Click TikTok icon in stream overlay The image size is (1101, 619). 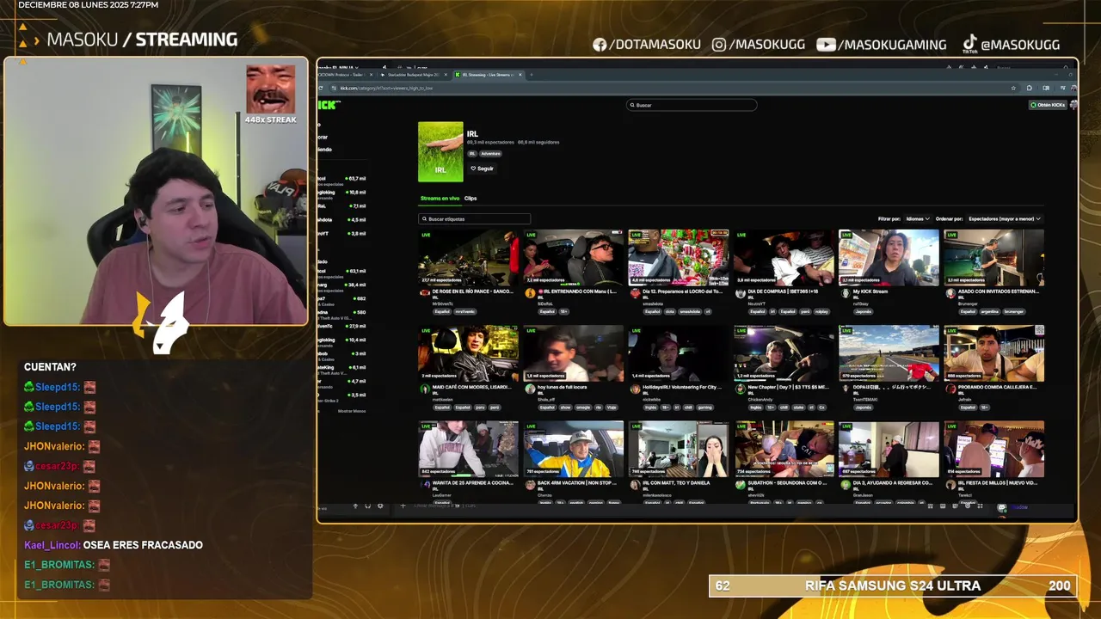pyautogui.click(x=969, y=43)
